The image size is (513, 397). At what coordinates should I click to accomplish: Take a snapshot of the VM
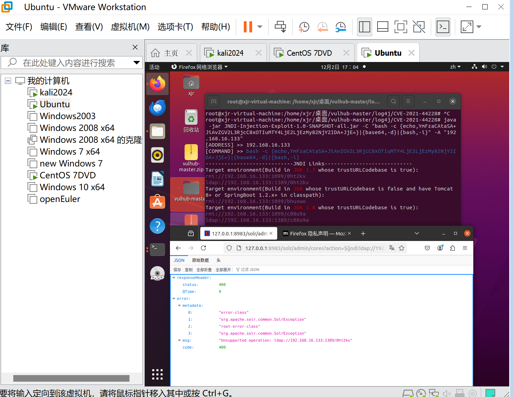click(x=304, y=27)
